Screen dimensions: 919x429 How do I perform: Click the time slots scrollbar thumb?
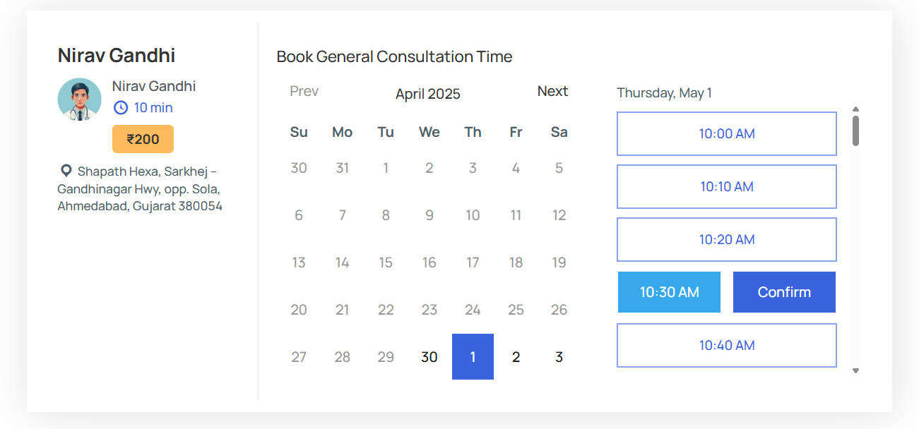coord(855,131)
